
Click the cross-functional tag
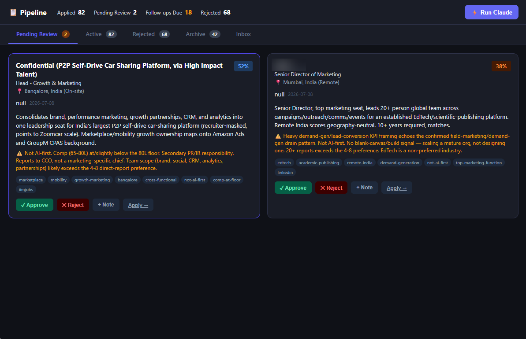(160, 180)
